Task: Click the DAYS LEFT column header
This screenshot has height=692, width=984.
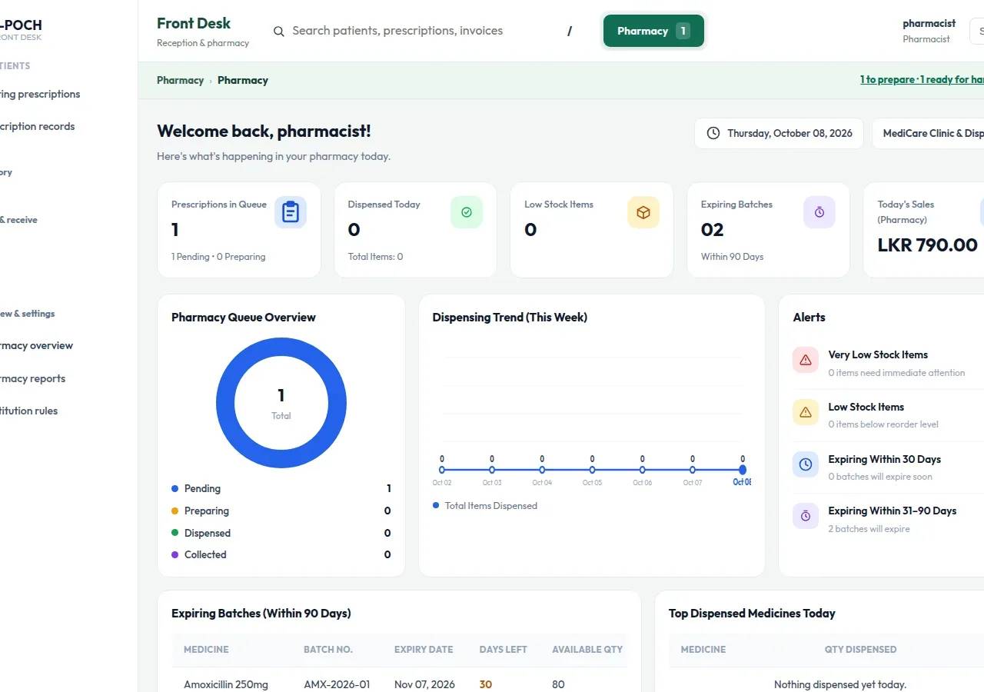Action: click(x=504, y=650)
